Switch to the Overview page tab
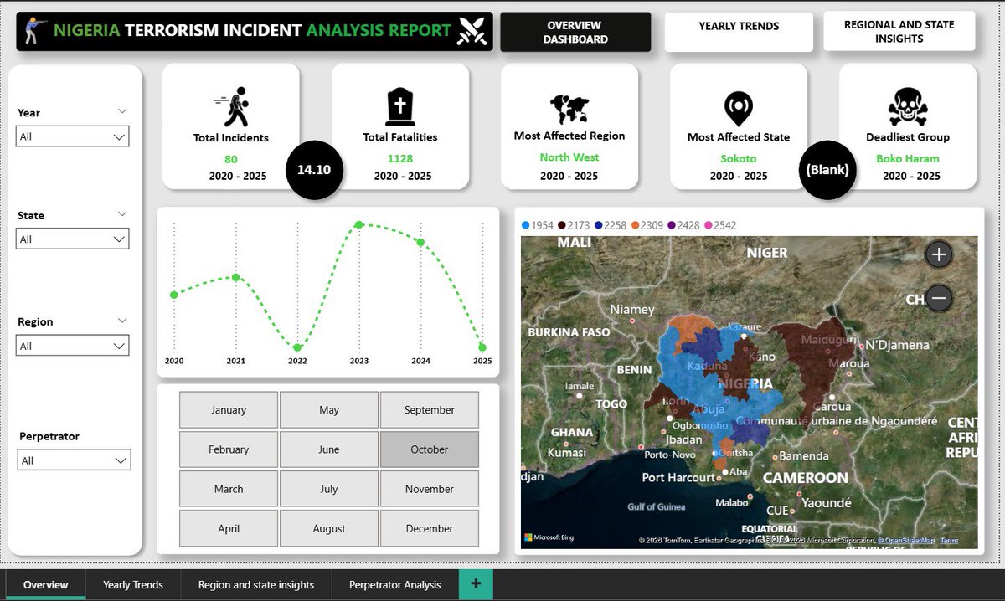Viewport: 1005px width, 601px height. coord(45,584)
